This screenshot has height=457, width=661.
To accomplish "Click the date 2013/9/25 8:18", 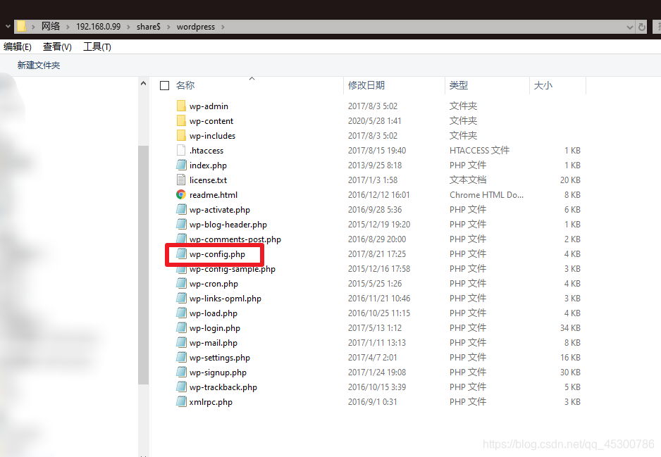I will click(x=375, y=165).
